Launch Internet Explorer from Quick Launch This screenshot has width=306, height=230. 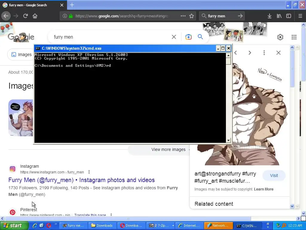[x=35, y=226]
